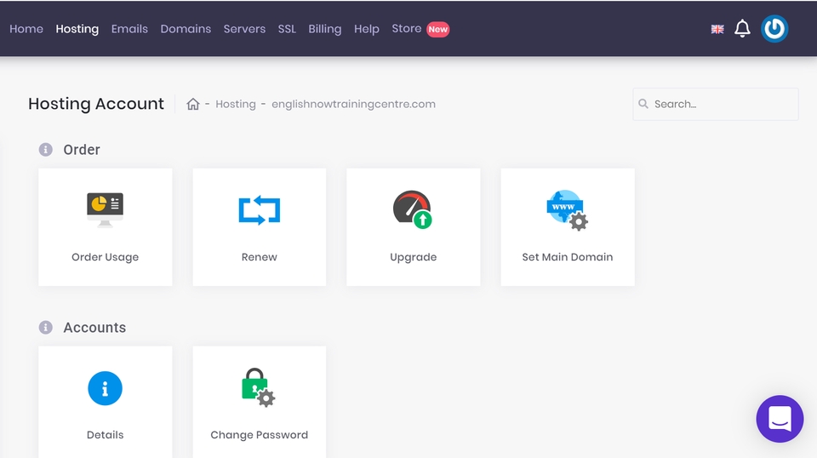Click the Set Main Domain label
The width and height of the screenshot is (817, 458).
[x=568, y=257]
